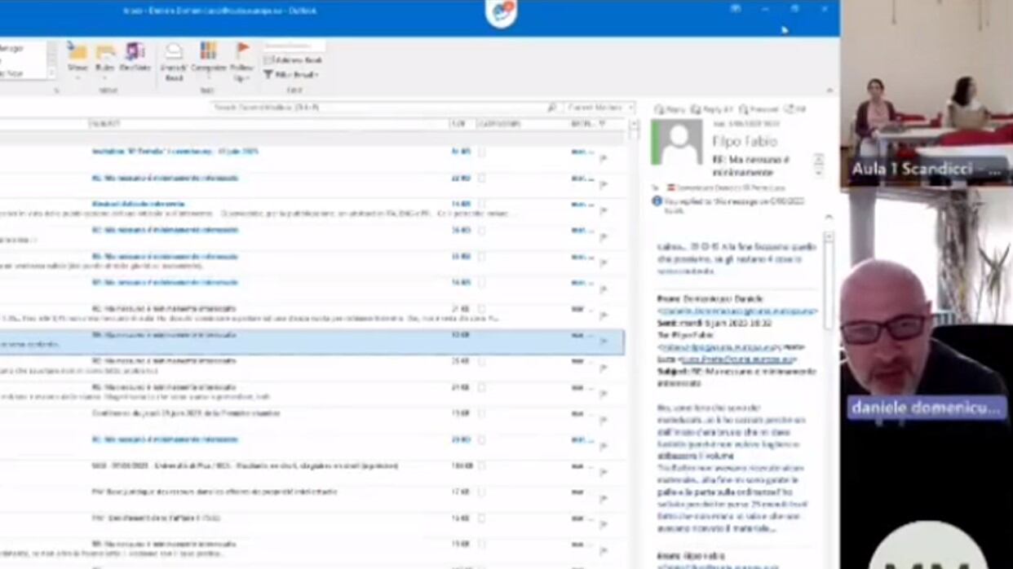Image resolution: width=1013 pixels, height=569 pixels.
Task: Click Reply All in the reading pane
Action: coord(712,109)
